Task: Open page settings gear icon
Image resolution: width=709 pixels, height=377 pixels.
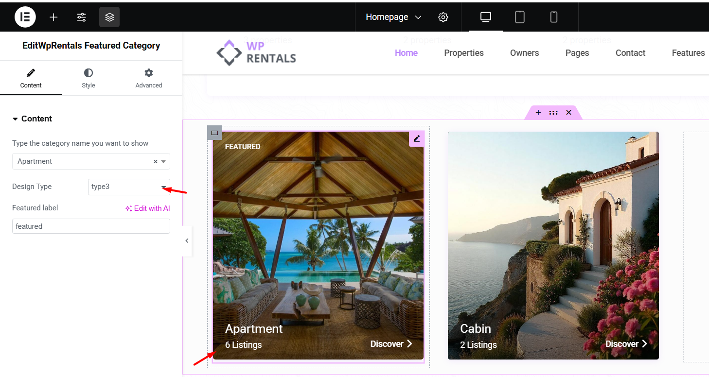Action: (443, 17)
